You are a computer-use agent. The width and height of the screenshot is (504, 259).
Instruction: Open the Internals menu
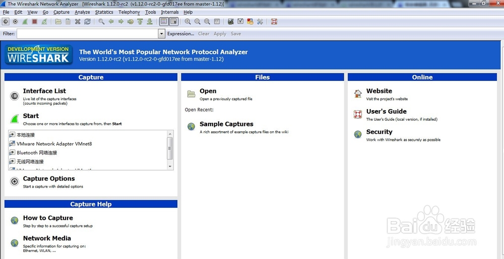coord(170,12)
